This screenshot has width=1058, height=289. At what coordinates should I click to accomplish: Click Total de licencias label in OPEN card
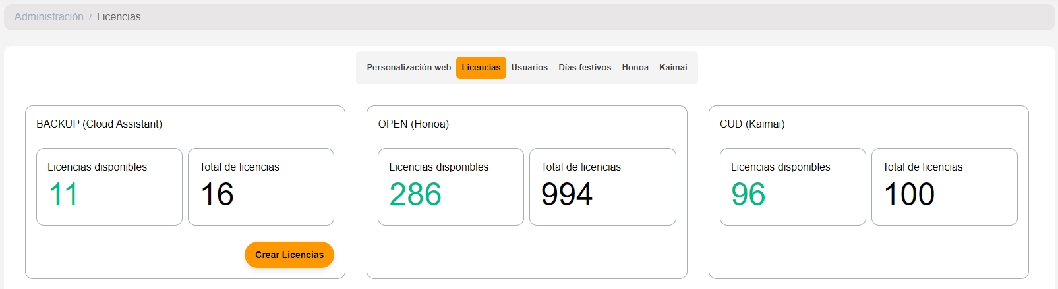(x=581, y=167)
